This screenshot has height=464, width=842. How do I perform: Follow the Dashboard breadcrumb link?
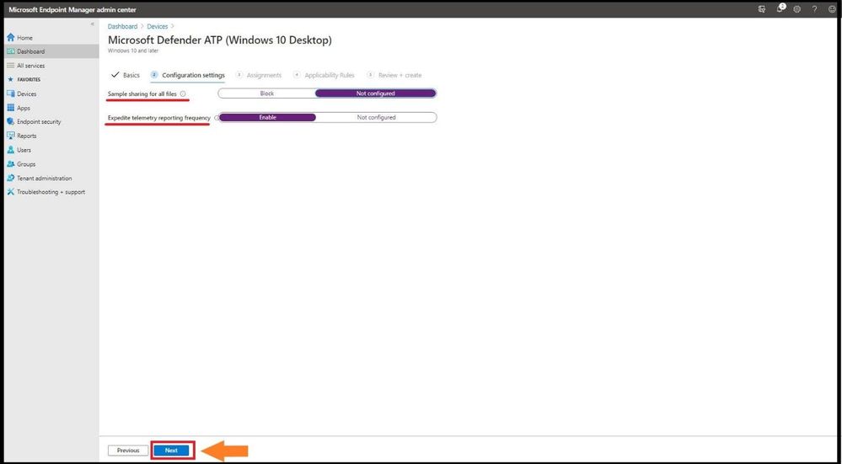pyautogui.click(x=122, y=26)
